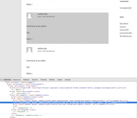
Task: Click the authorrole commenter name
Action: [x=43, y=14]
